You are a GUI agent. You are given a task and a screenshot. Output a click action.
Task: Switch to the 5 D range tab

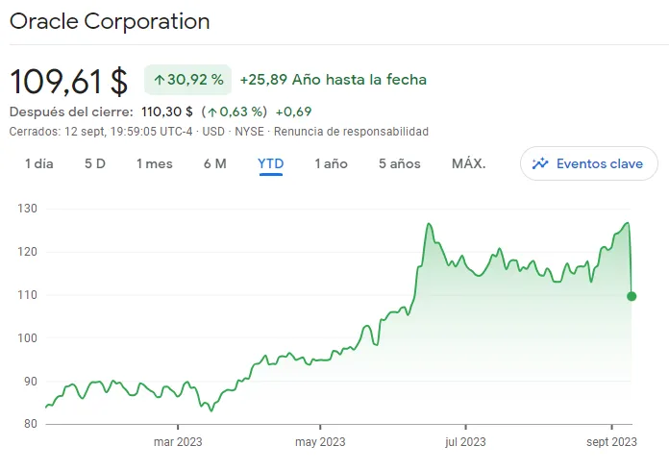pyautogui.click(x=95, y=163)
